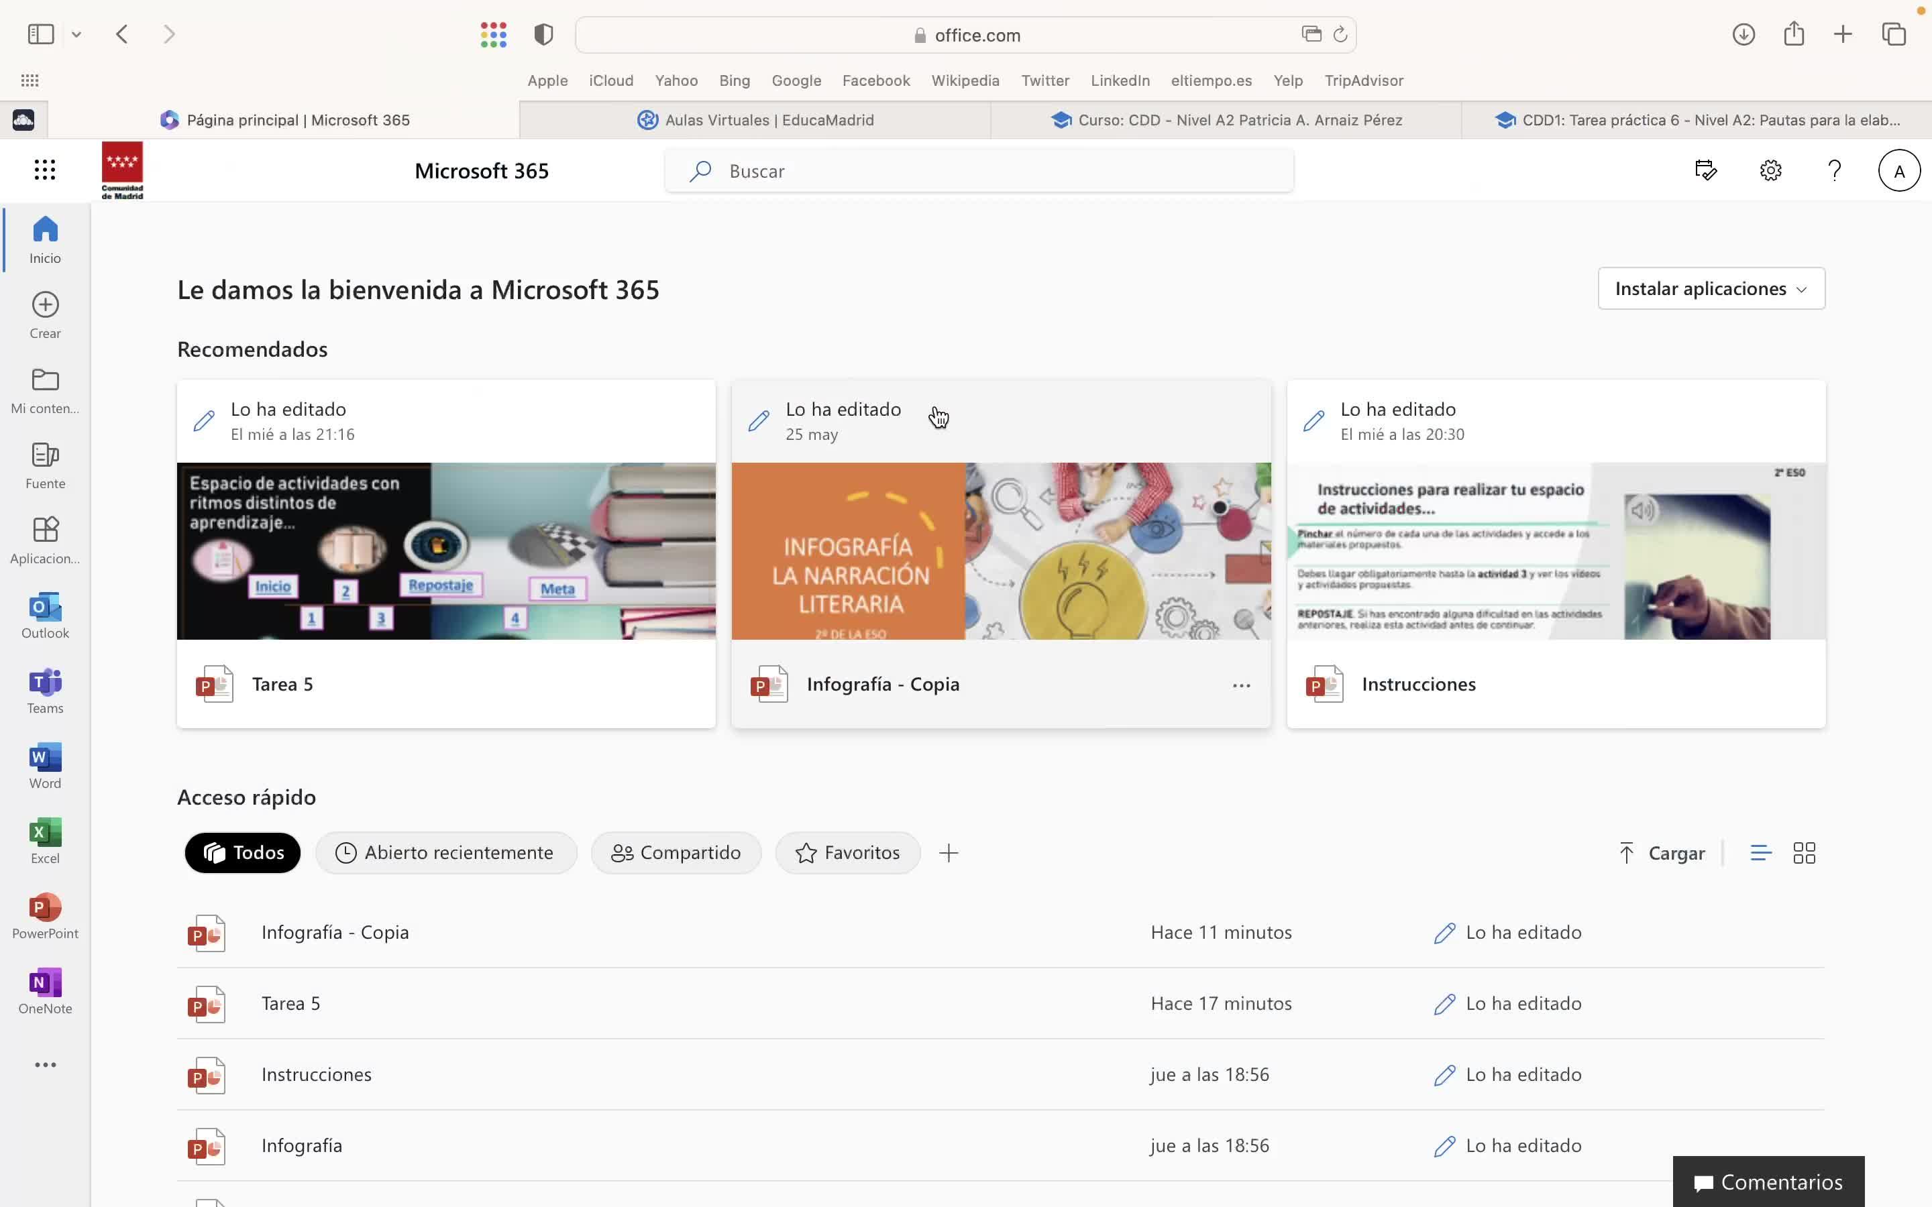Image resolution: width=1932 pixels, height=1207 pixels.
Task: Switch to list view layout
Action: point(1760,852)
